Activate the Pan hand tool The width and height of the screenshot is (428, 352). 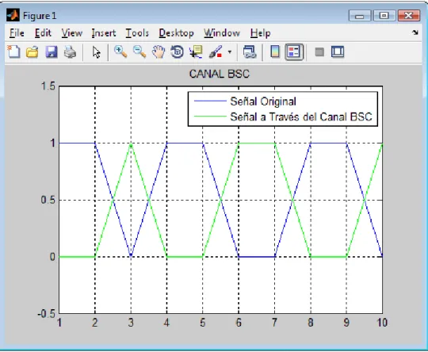click(159, 52)
